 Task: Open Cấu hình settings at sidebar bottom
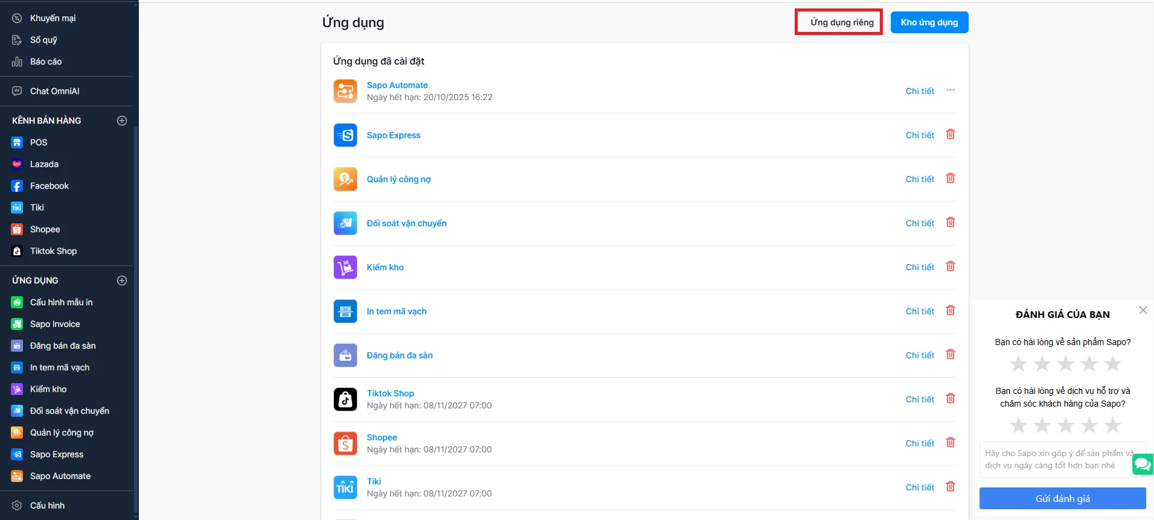[47, 506]
